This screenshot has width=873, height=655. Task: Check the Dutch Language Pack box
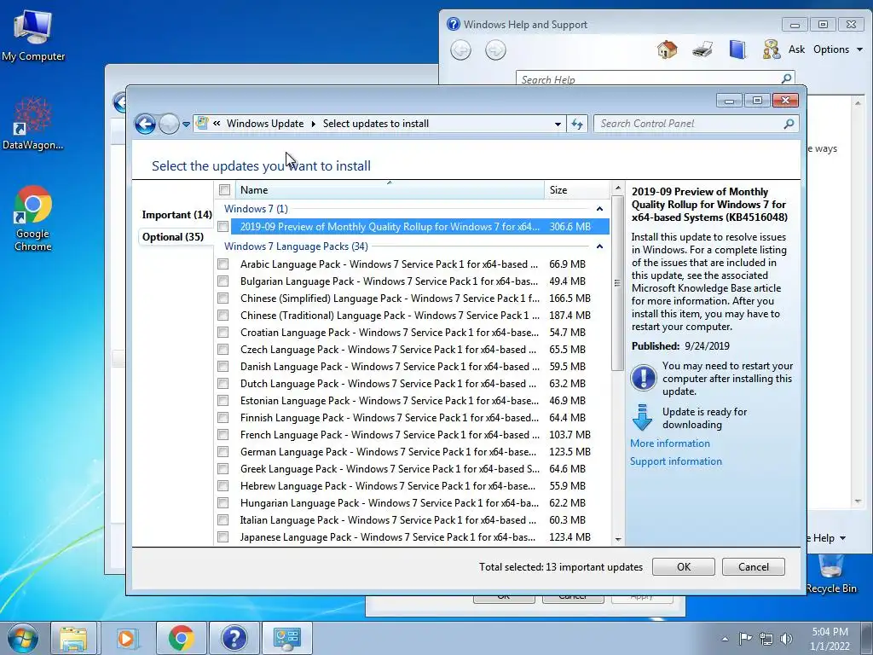click(223, 384)
